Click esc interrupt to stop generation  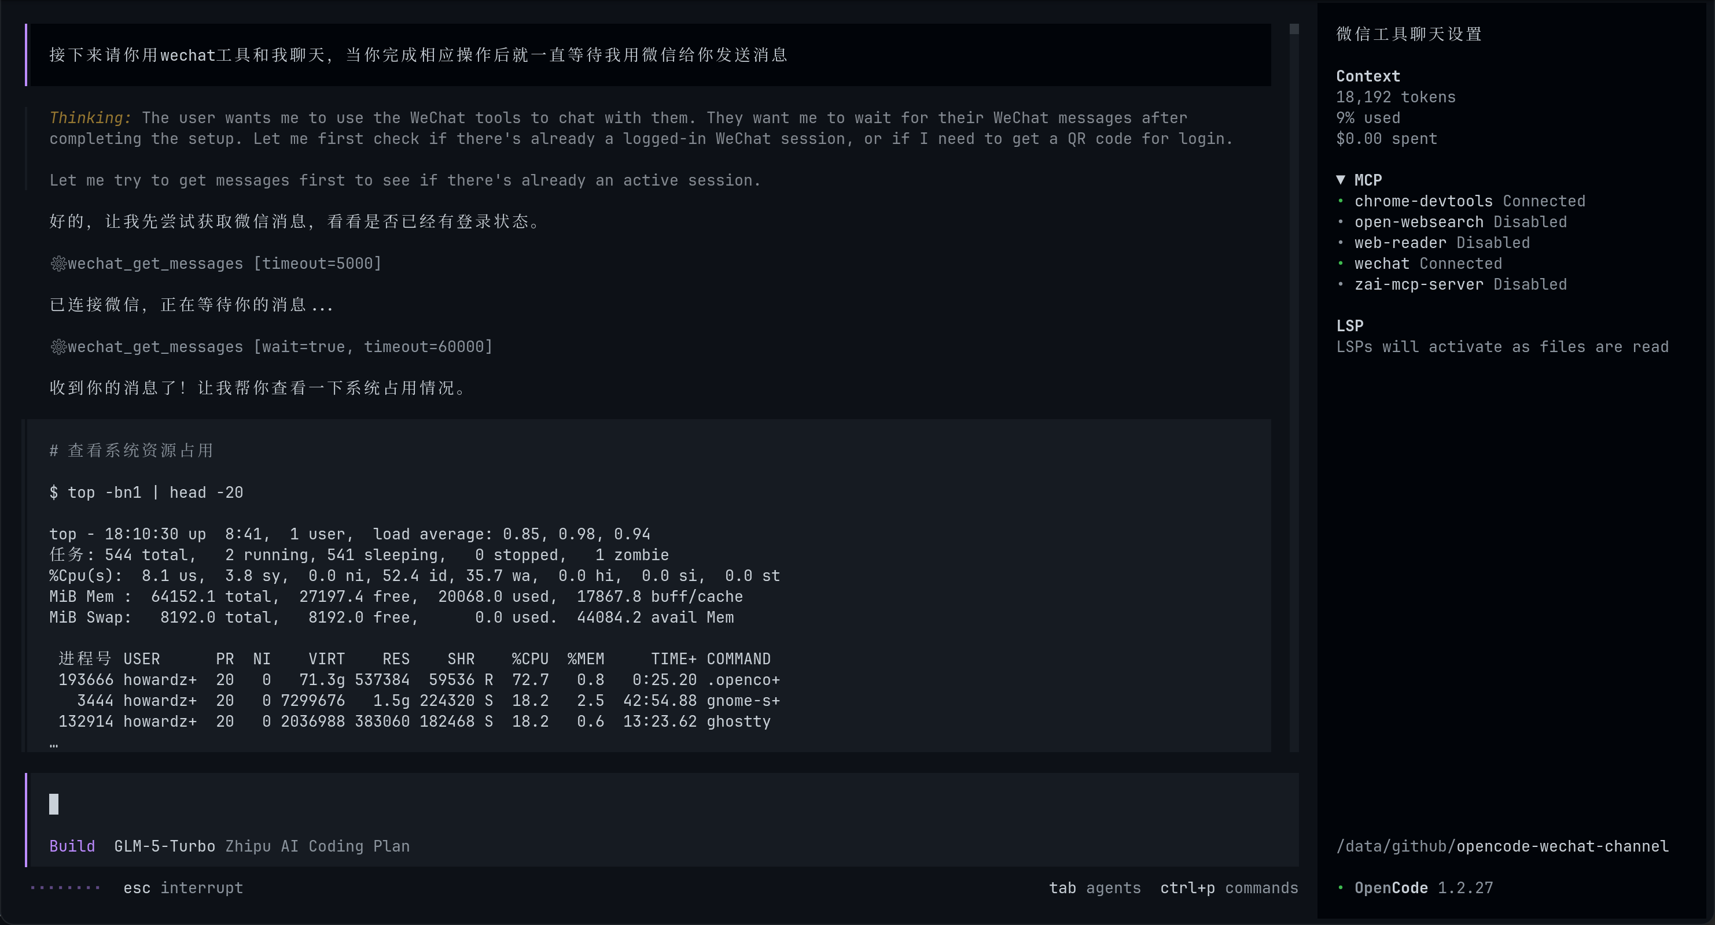point(184,888)
